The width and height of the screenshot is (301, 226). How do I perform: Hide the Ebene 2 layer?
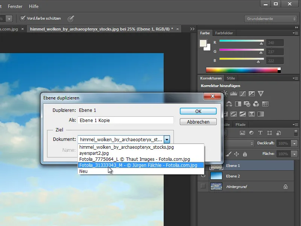tap(203, 176)
